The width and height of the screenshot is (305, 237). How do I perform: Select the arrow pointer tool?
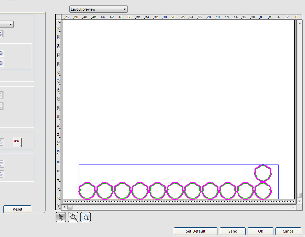pyautogui.click(x=61, y=217)
